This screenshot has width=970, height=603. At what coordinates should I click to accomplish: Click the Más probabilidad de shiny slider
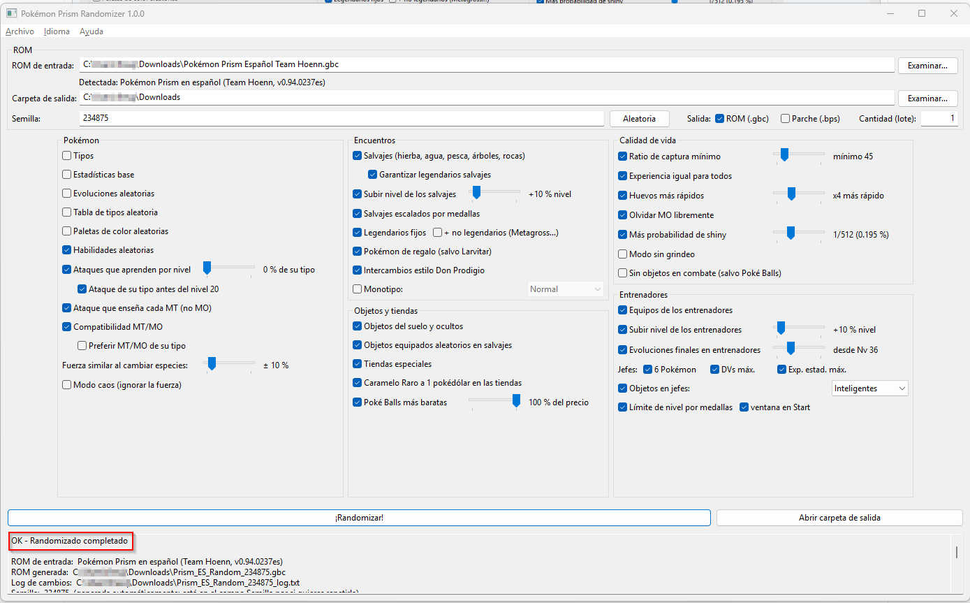click(799, 234)
